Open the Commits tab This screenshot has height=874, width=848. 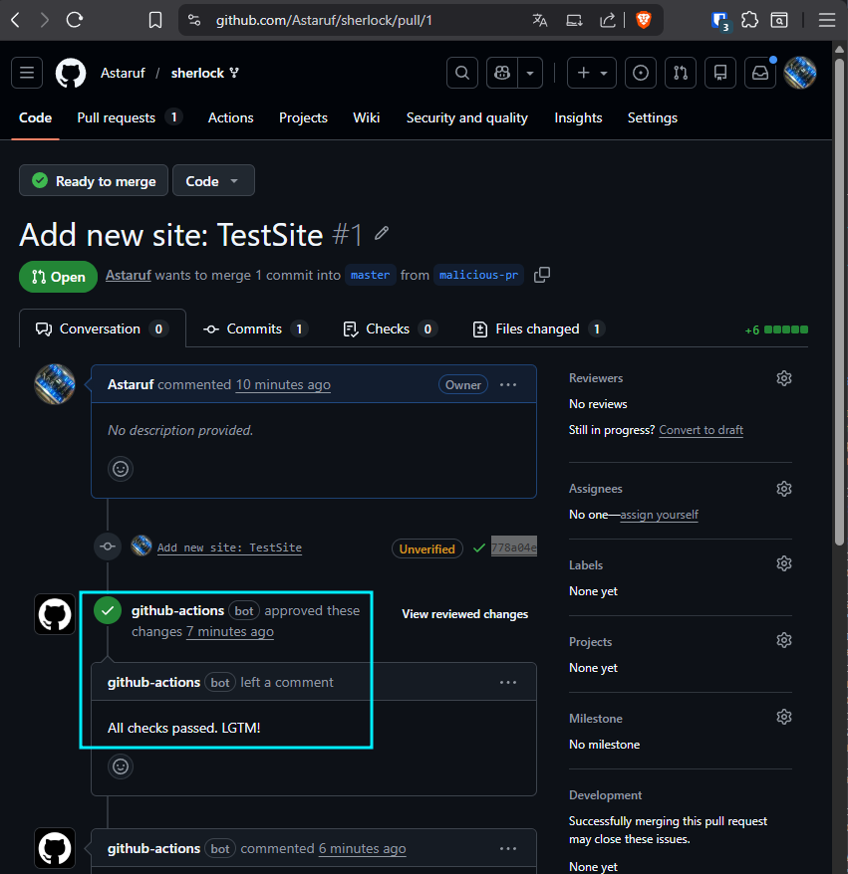[x=256, y=329]
